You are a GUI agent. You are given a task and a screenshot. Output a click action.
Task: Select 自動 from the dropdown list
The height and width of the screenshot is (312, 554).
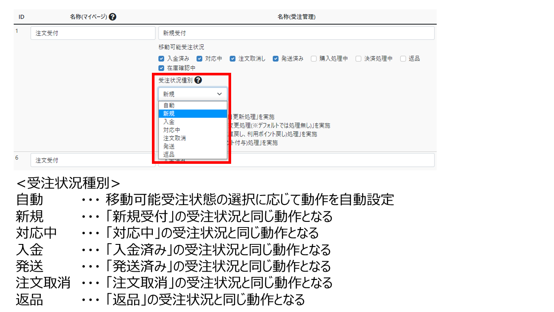[x=193, y=105]
